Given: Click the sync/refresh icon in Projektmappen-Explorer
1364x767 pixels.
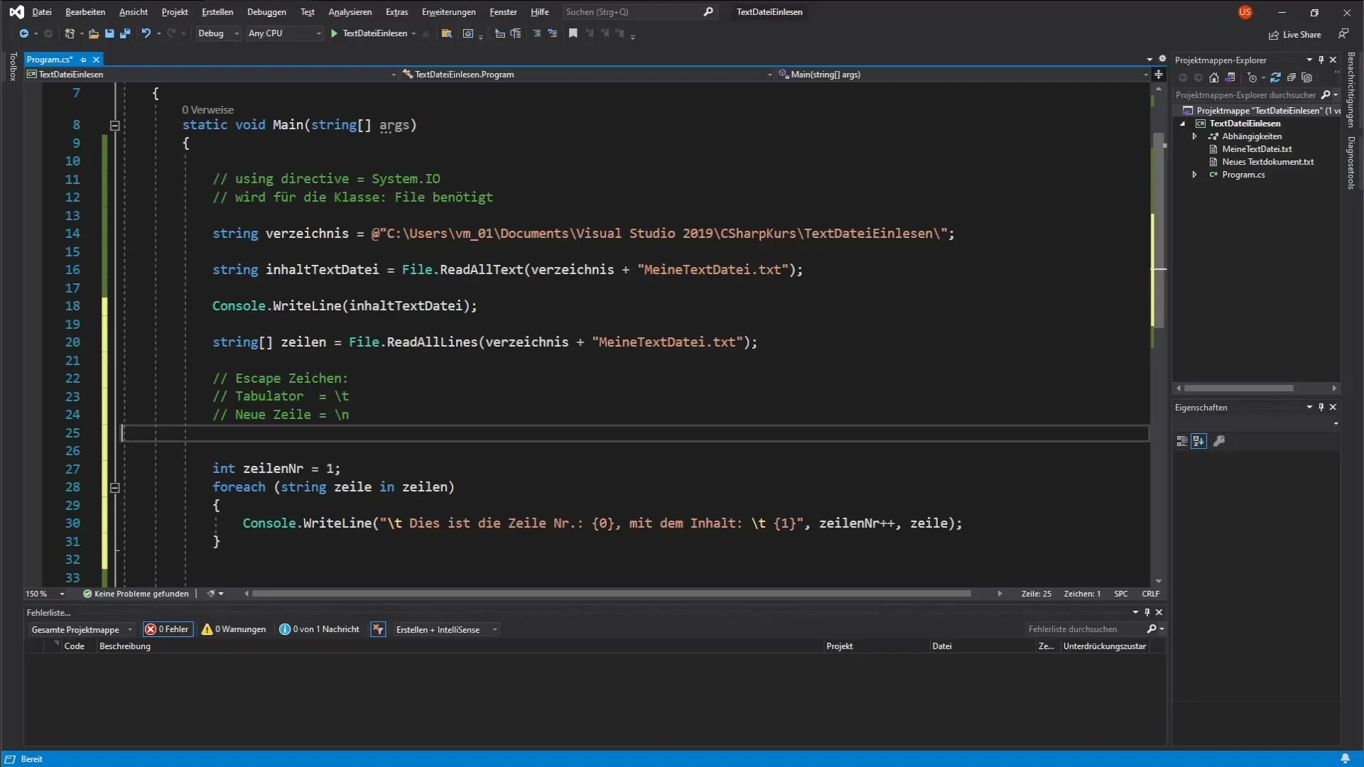Looking at the screenshot, I should pos(1275,77).
